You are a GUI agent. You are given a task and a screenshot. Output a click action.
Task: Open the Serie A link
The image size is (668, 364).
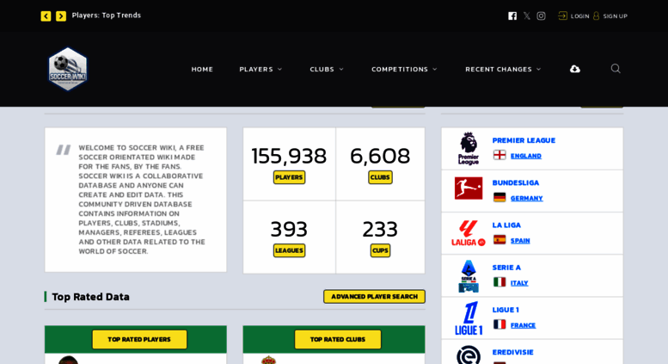pyautogui.click(x=506, y=268)
